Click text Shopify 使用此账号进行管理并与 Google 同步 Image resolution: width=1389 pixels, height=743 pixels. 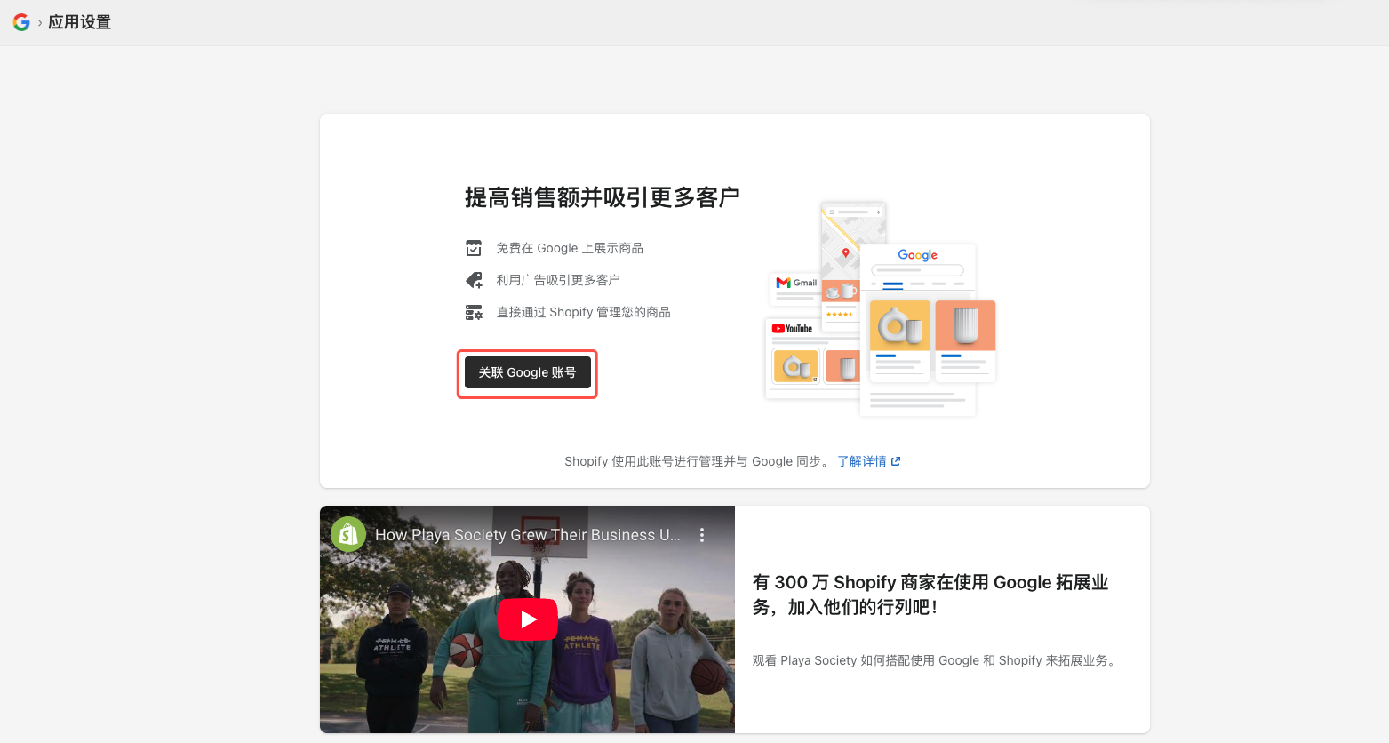pyautogui.click(x=698, y=461)
